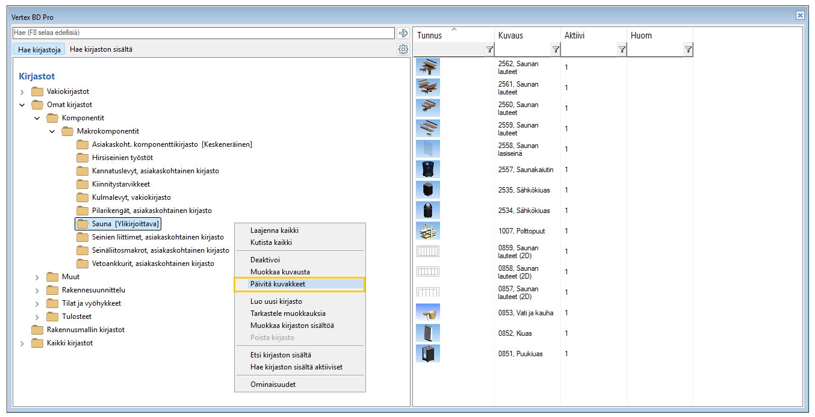Collapse the Makrokomponentit tree node

tap(52, 132)
